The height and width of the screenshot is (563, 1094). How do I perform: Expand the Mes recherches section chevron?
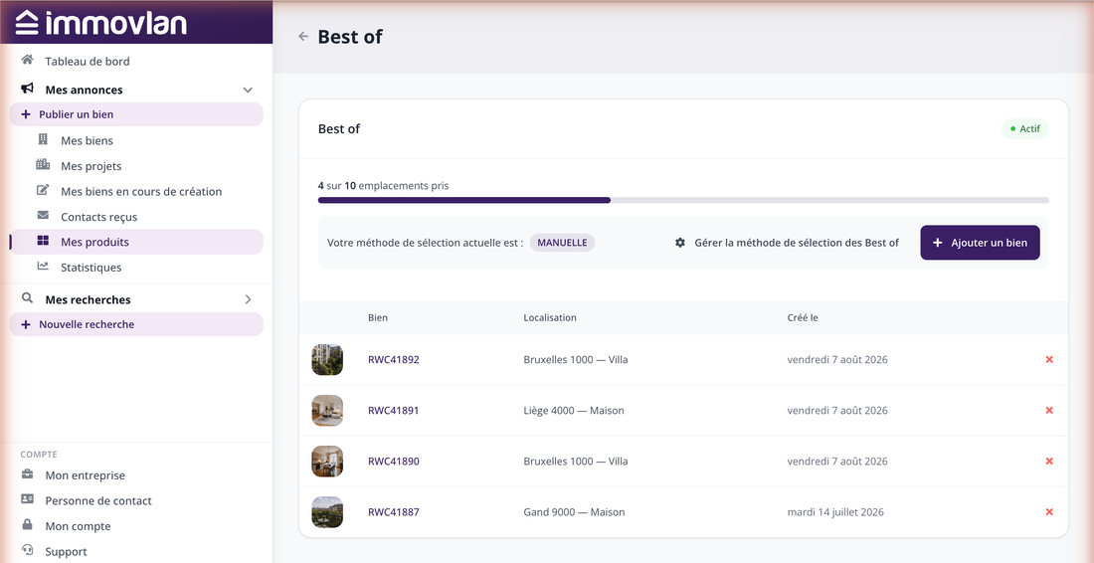point(248,299)
